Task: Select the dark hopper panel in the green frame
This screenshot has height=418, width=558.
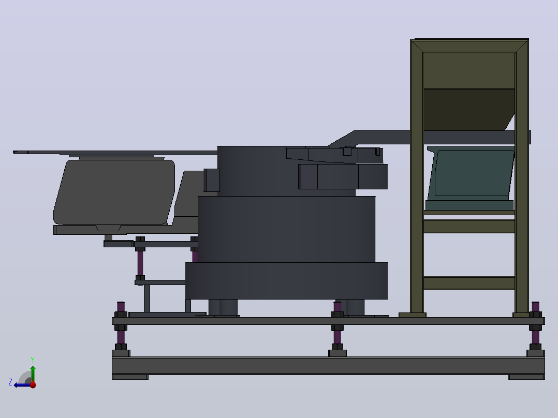Action: pos(468,109)
